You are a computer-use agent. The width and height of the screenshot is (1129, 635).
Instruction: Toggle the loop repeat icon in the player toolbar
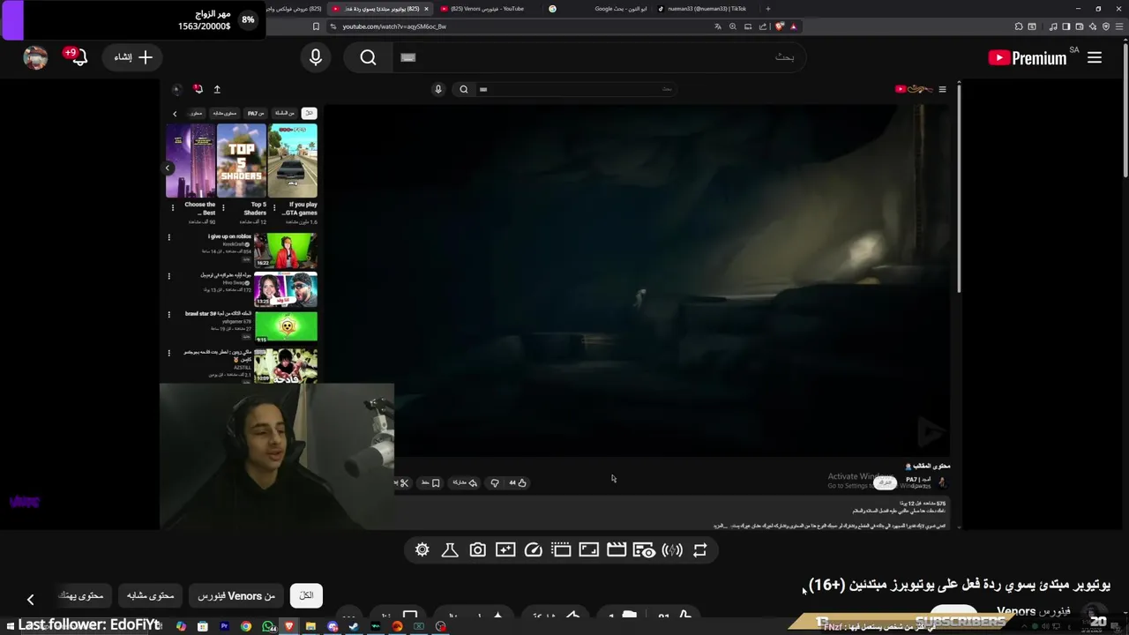pyautogui.click(x=700, y=550)
